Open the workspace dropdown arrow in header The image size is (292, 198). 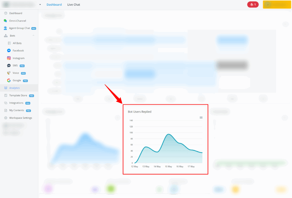pos(40,5)
